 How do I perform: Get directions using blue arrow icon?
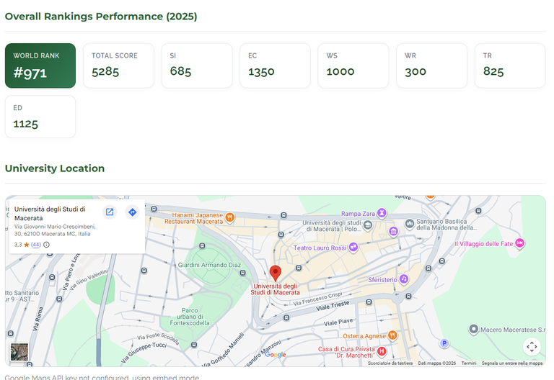132,212
